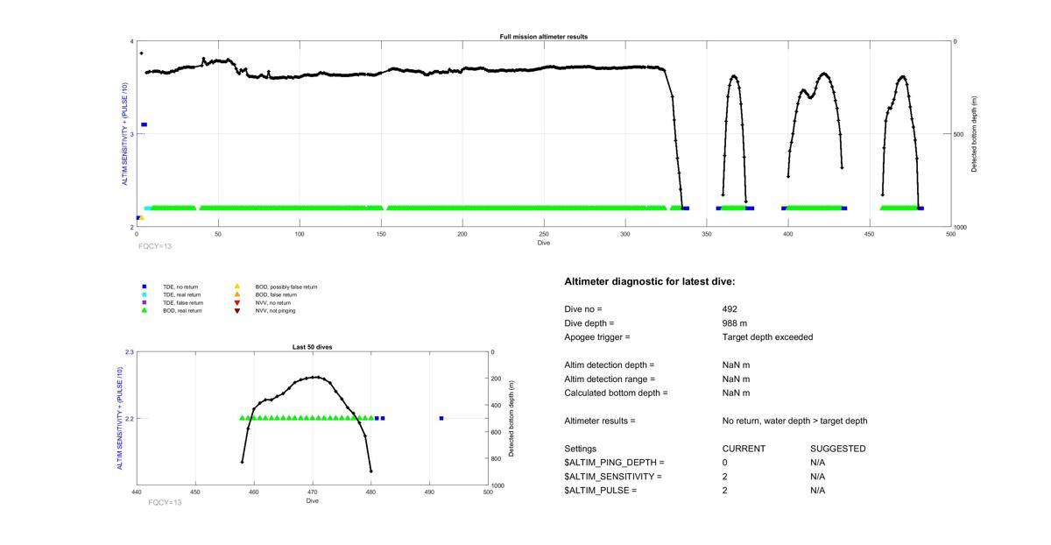Click the current value 2 for $ALTIM_SENSITIVITY
The height and width of the screenshot is (545, 1051).
[x=725, y=477]
